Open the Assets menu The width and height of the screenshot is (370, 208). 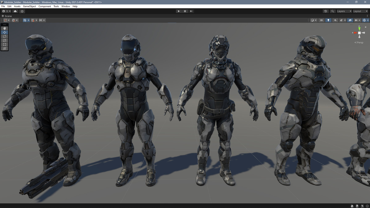tap(17, 6)
